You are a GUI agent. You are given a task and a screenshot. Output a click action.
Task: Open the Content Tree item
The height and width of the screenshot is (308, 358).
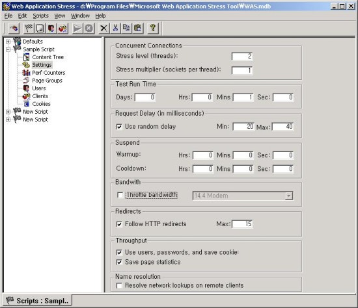[x=48, y=57]
